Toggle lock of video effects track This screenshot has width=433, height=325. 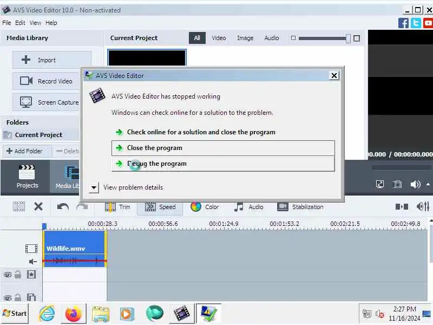click(x=18, y=275)
